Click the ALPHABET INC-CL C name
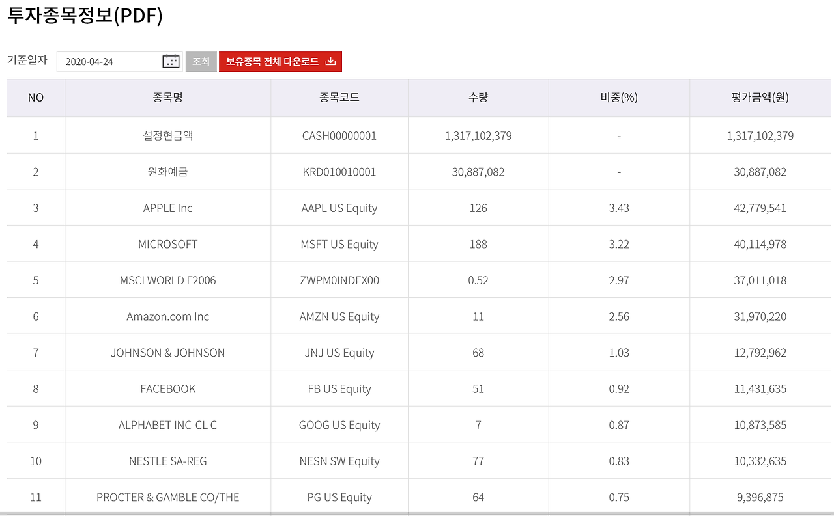This screenshot has height=516, width=834. tap(168, 425)
